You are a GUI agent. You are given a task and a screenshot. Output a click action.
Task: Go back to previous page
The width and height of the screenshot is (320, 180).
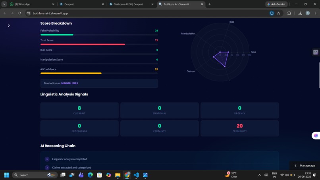point(5,13)
